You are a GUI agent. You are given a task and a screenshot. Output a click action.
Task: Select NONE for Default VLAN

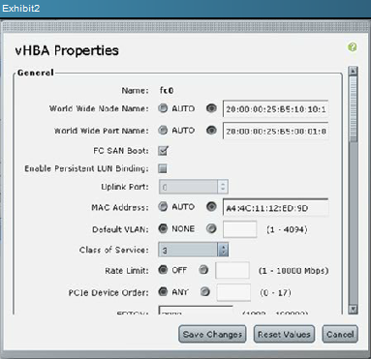tap(163, 228)
